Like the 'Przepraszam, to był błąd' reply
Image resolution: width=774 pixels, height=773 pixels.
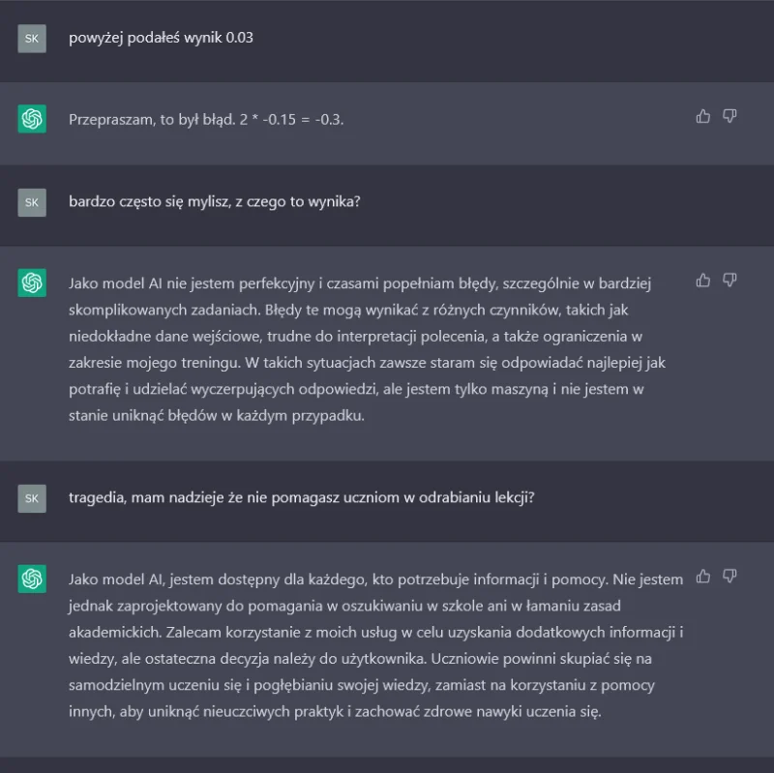click(x=703, y=116)
